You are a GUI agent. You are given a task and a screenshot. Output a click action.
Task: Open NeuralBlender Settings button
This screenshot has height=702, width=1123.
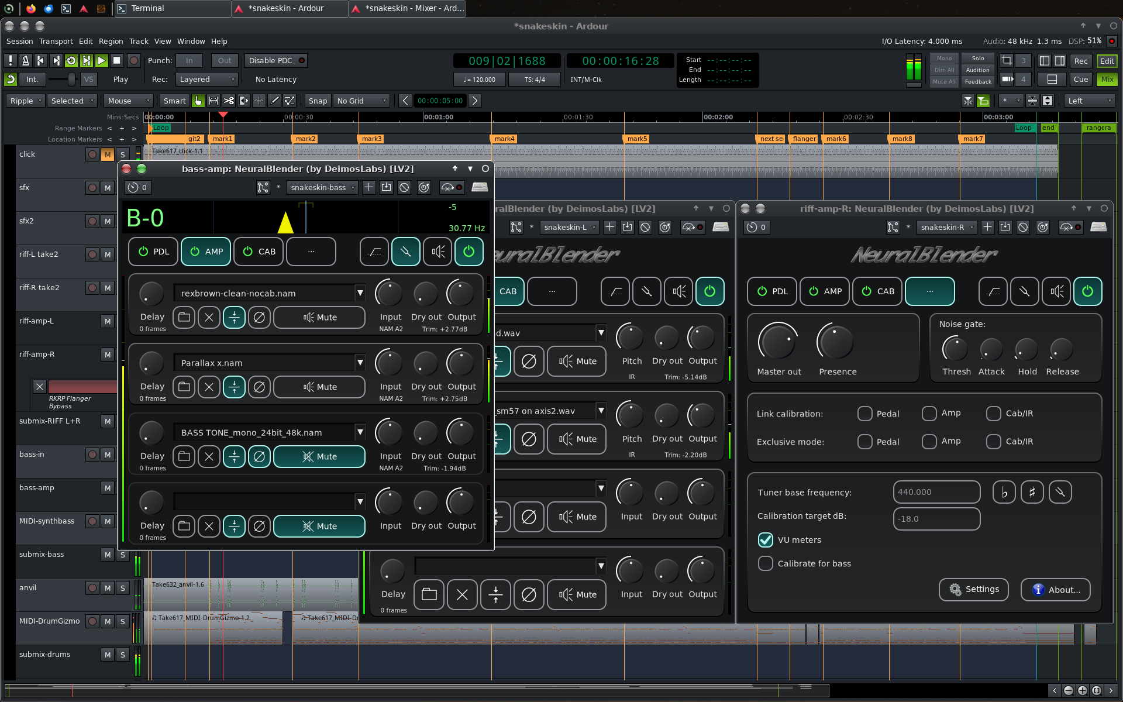click(973, 590)
